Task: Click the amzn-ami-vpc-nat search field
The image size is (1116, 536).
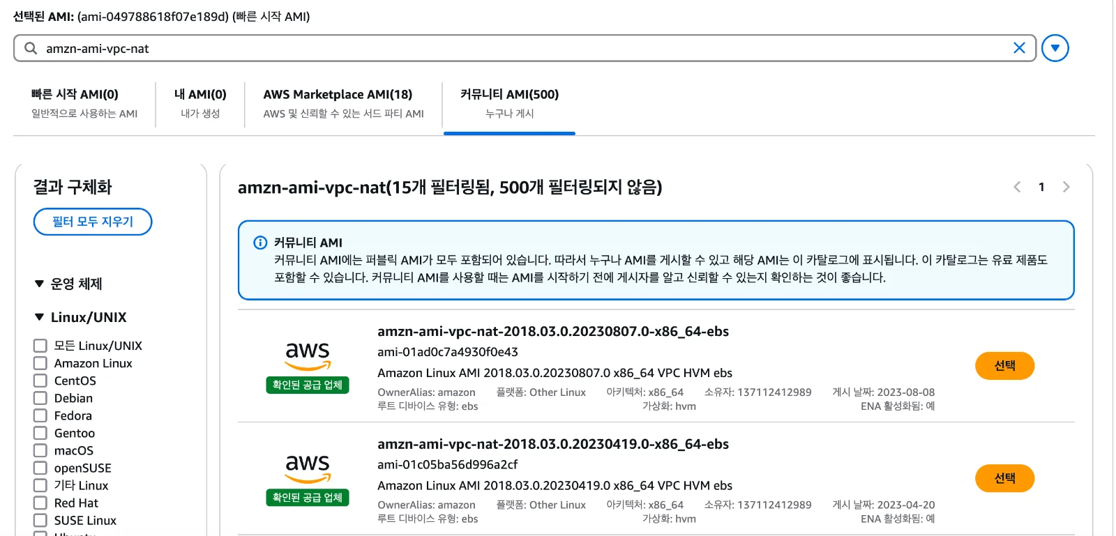Action: (525, 48)
